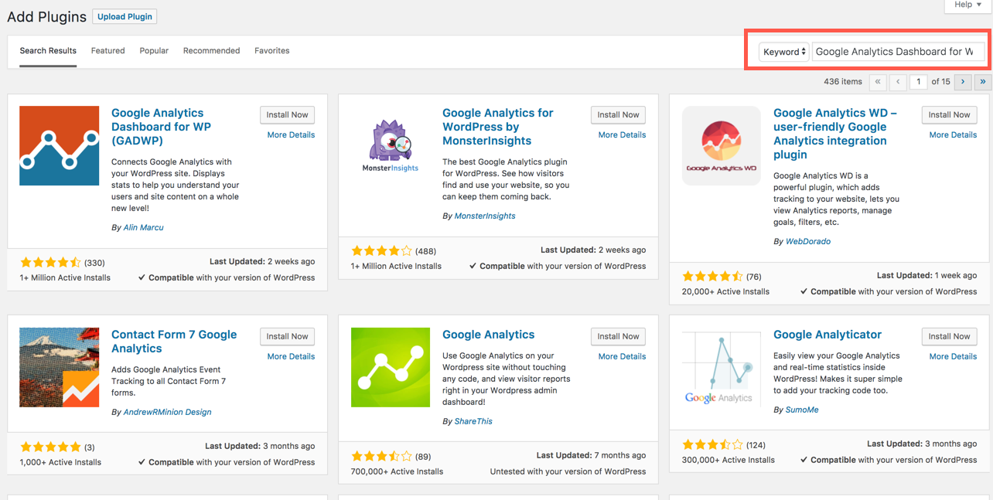This screenshot has width=993, height=500.
Task: Open the Recommended plugins tab
Action: click(211, 51)
